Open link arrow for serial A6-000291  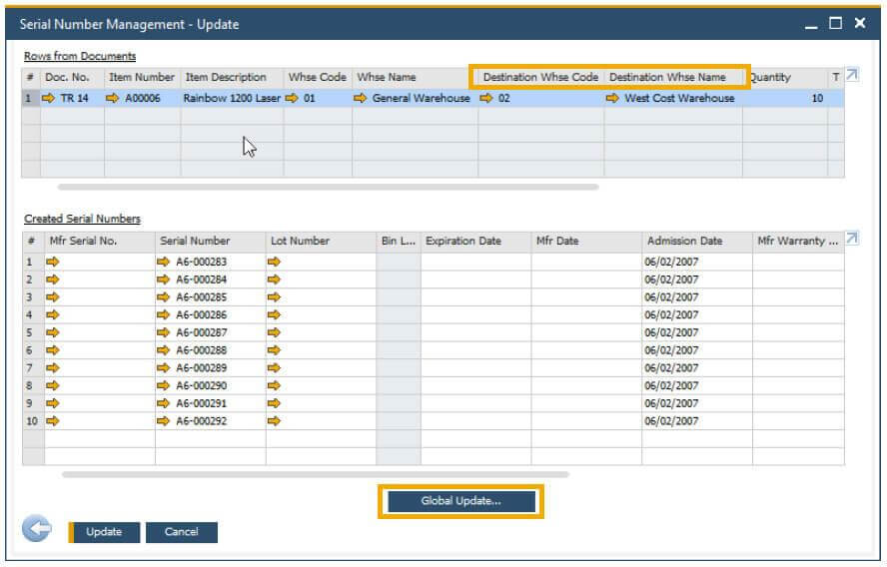[163, 403]
